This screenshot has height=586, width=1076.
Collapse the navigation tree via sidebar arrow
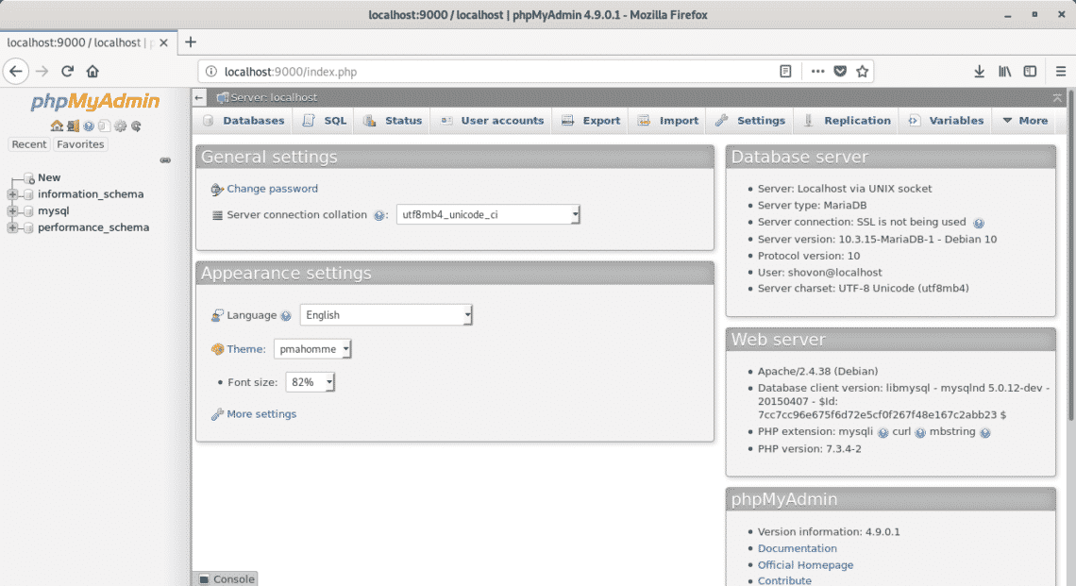pos(166,159)
